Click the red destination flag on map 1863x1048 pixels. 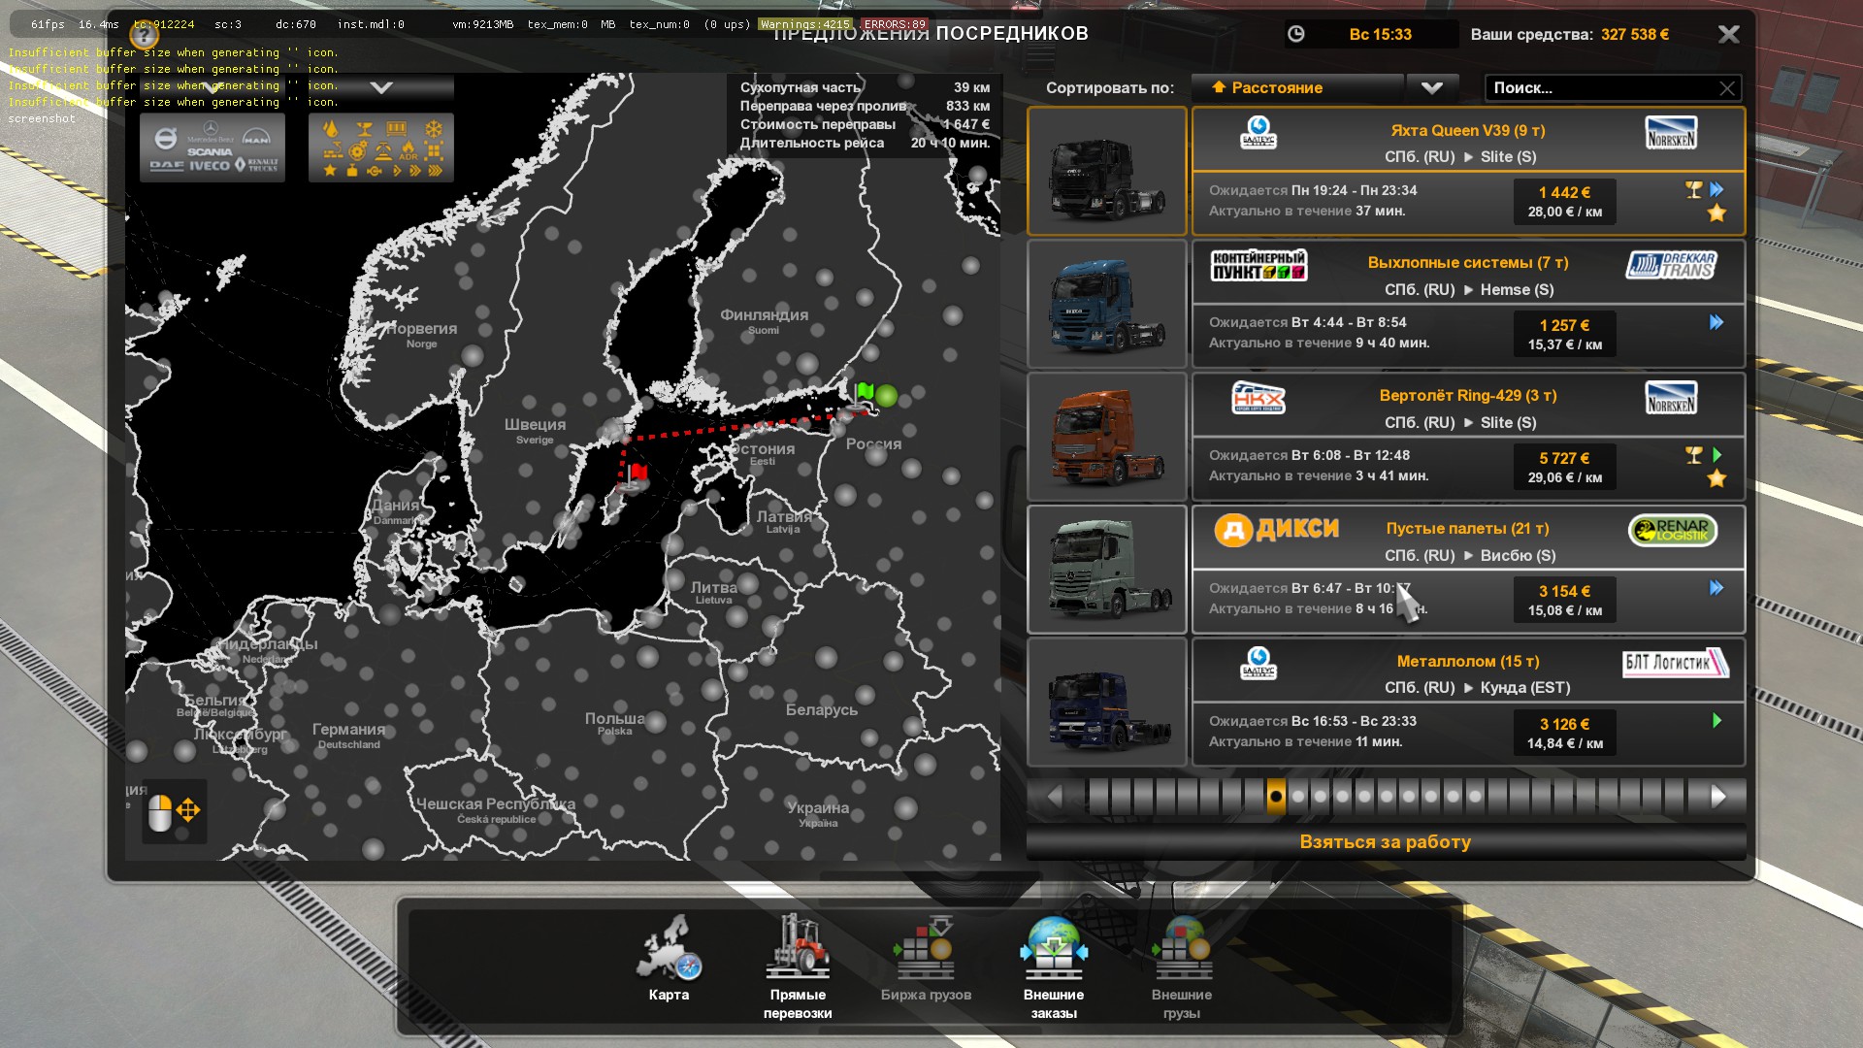pyautogui.click(x=636, y=475)
